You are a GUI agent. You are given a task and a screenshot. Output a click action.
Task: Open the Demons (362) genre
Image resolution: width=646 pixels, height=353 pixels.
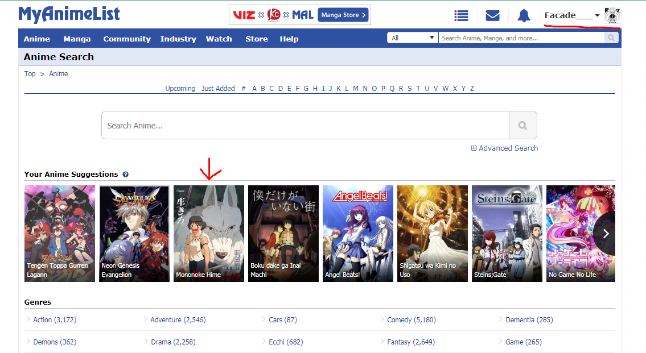[55, 342]
